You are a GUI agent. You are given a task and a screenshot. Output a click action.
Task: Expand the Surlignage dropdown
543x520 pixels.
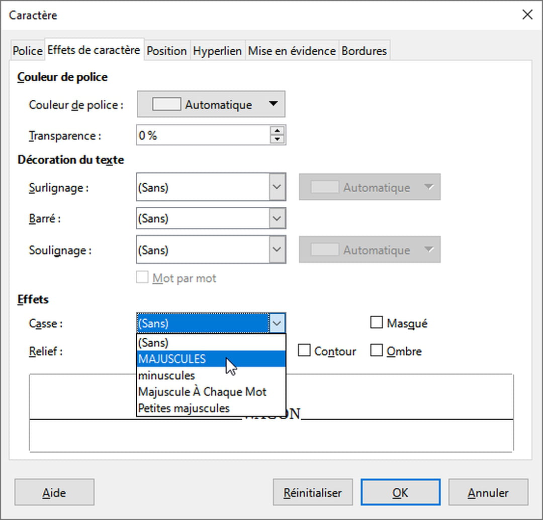tap(277, 188)
